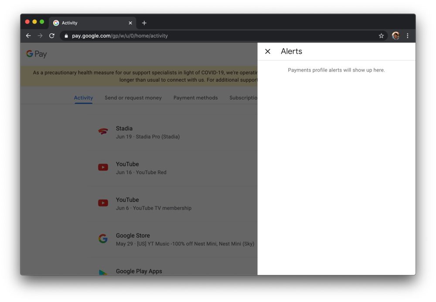The width and height of the screenshot is (436, 302).
Task: Select the YouTube TV membership icon
Action: pyautogui.click(x=103, y=202)
